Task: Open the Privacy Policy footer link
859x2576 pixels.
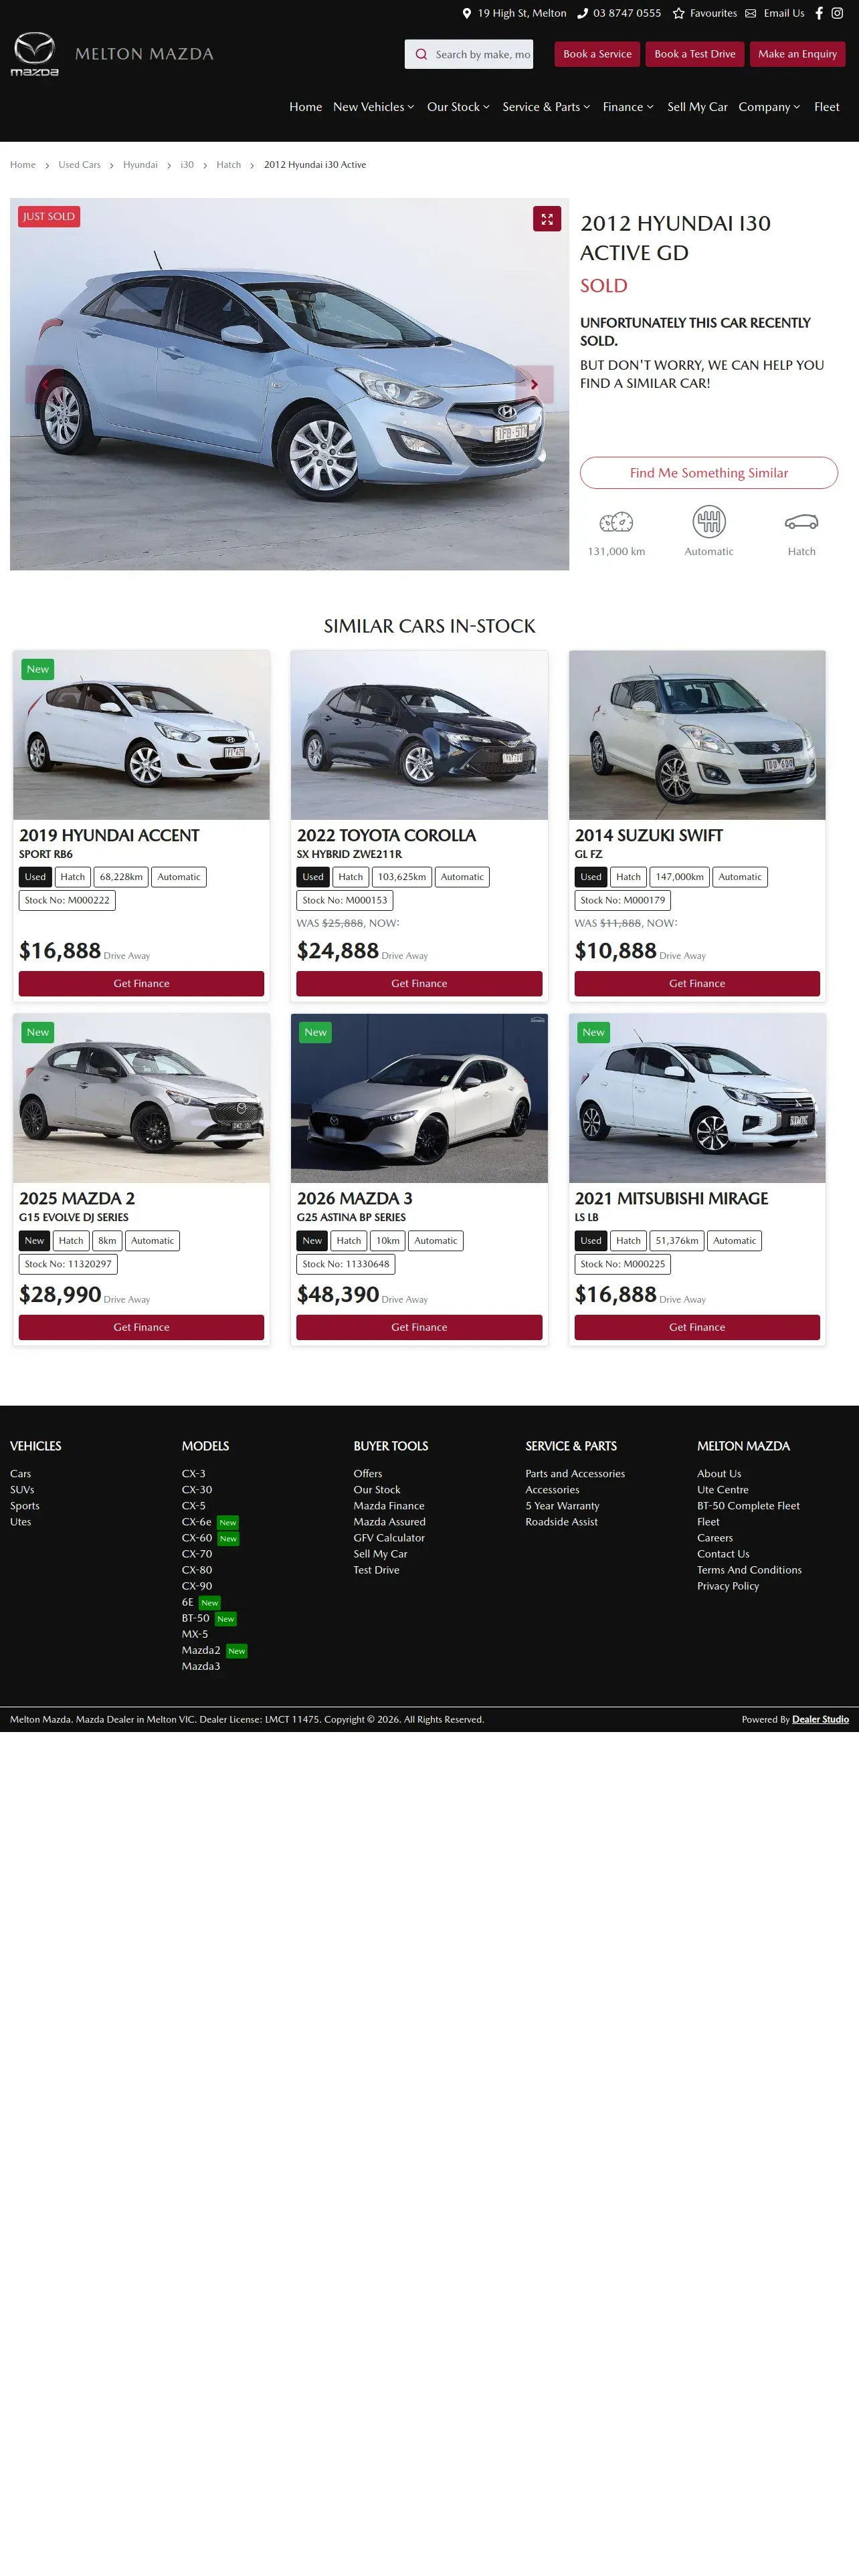Action: point(728,1586)
